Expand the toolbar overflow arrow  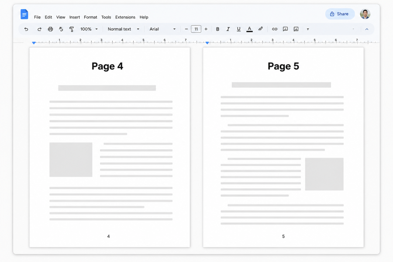(x=308, y=29)
